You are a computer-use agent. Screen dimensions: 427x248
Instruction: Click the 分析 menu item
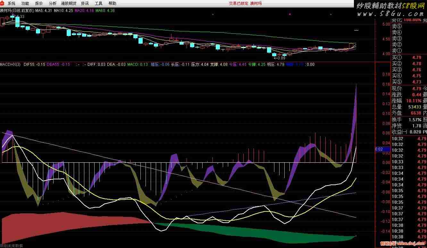tap(53, 4)
